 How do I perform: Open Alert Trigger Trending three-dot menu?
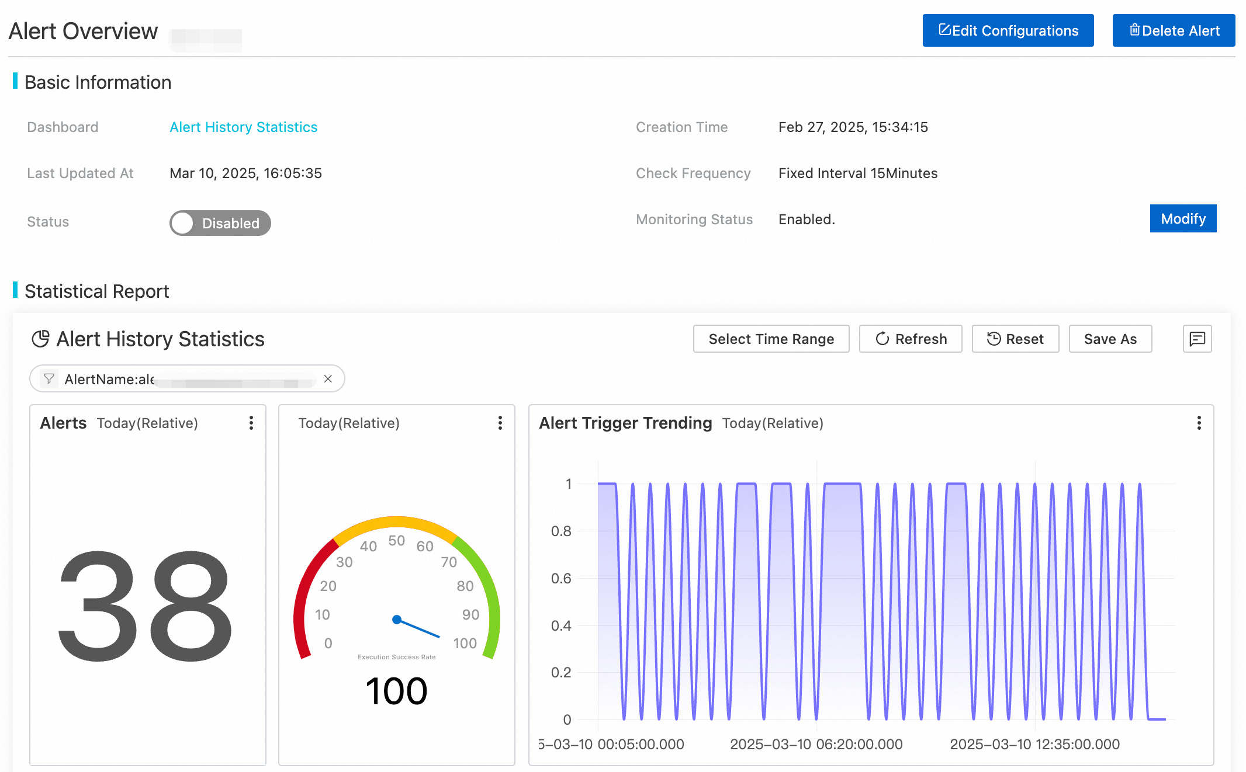pos(1199,423)
